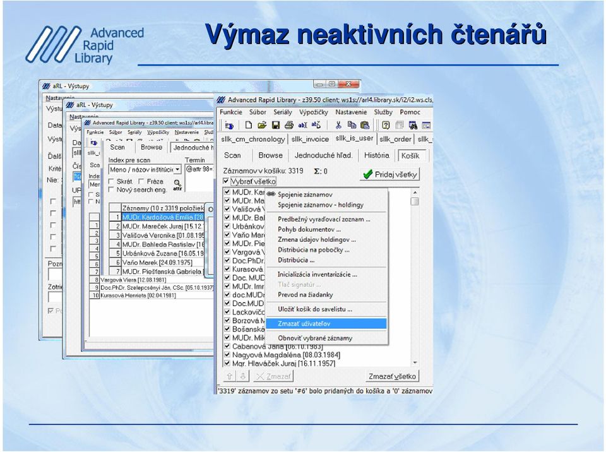This screenshot has height=452, width=606.
Task: Click the Print toolbar icon
Action: 289,125
